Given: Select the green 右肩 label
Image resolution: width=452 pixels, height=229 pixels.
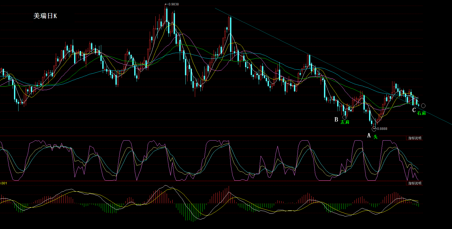Looking at the screenshot, I should click(421, 113).
